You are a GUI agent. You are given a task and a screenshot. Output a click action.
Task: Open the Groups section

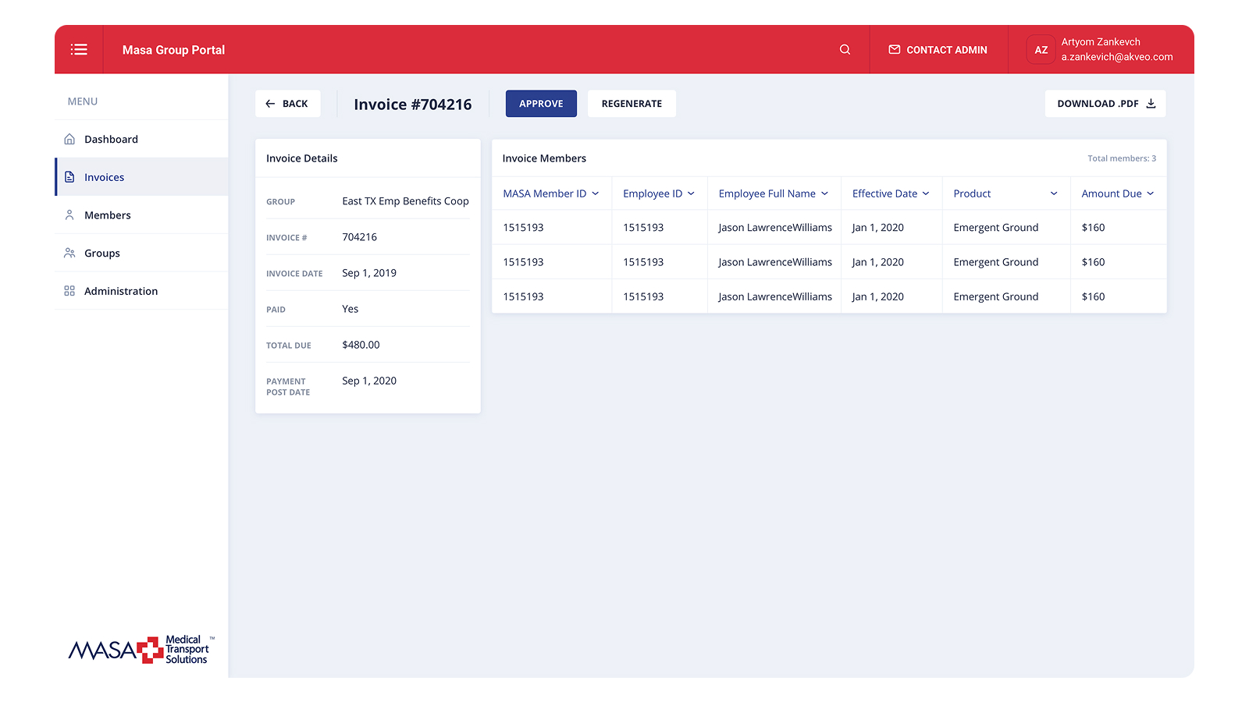click(141, 253)
